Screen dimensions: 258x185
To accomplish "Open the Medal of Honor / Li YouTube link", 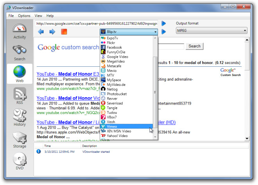I will pos(68,122).
